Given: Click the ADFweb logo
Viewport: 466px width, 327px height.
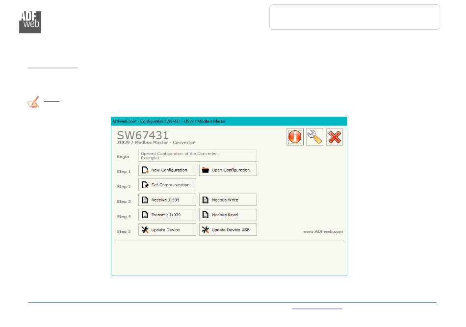Looking at the screenshot, I should point(30,22).
